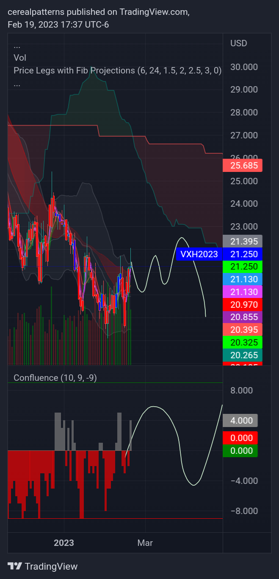Select the red 20.970 price label
Screen dimensions: 279x579
pyautogui.click(x=243, y=304)
